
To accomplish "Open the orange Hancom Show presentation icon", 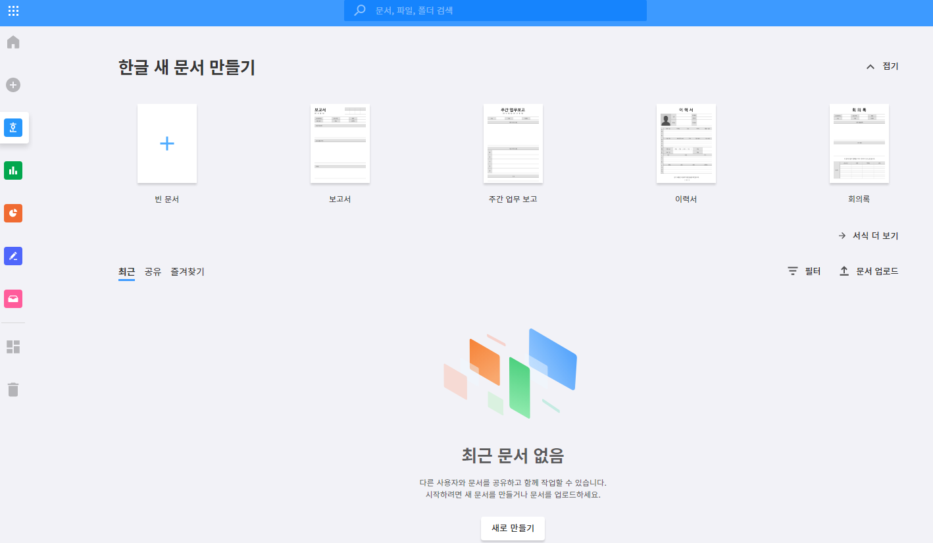I will click(13, 213).
